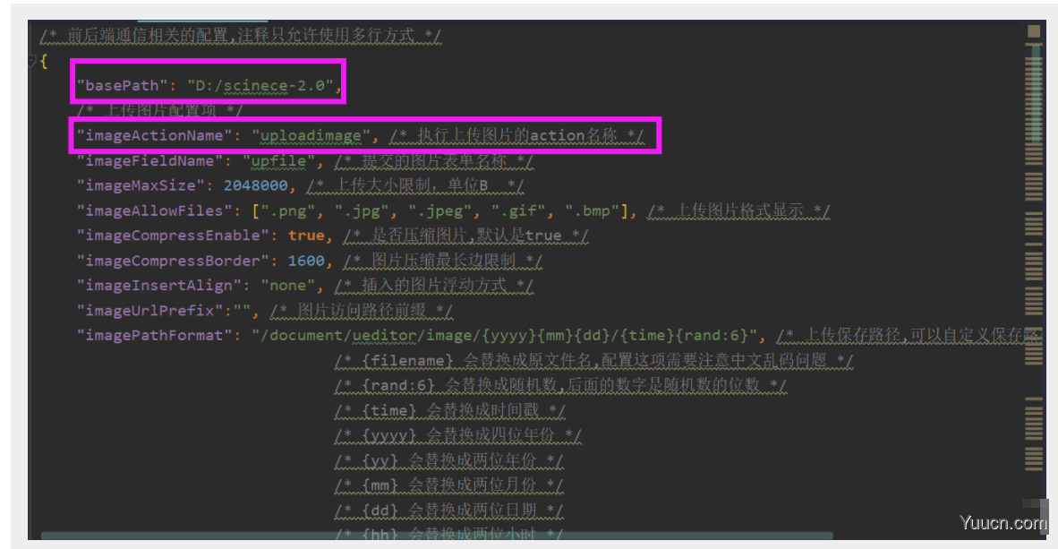
Task: Click the "imageActionName" key
Action: 154,136
